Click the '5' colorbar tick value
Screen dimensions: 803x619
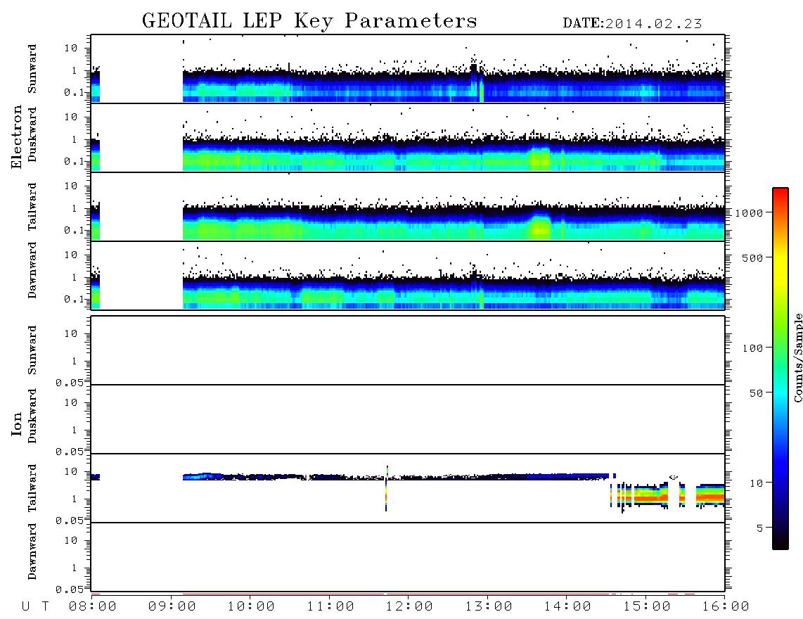(760, 528)
